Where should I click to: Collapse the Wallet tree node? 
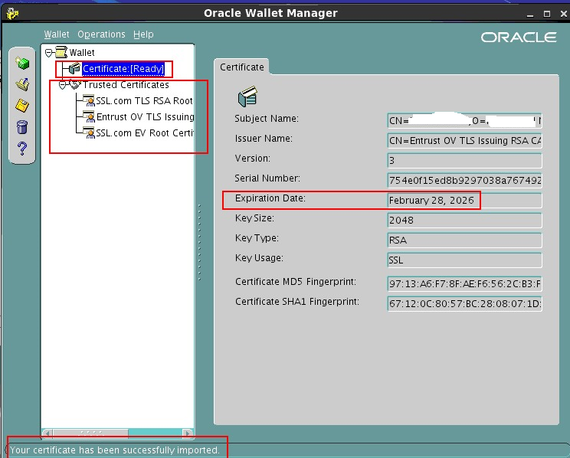click(x=50, y=53)
